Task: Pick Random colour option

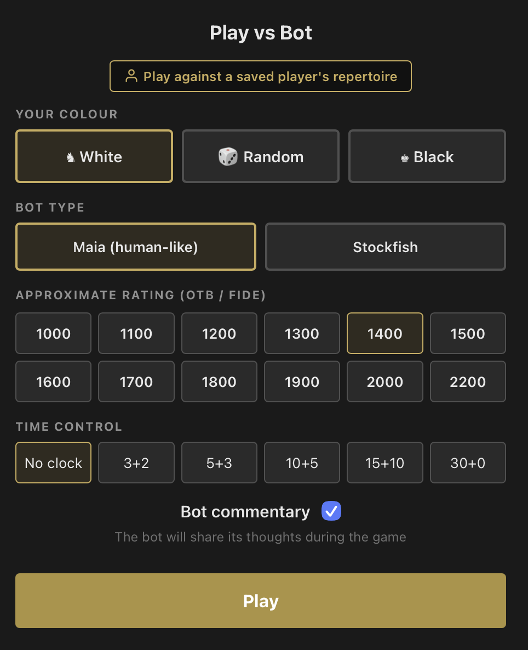Action: 260,156
